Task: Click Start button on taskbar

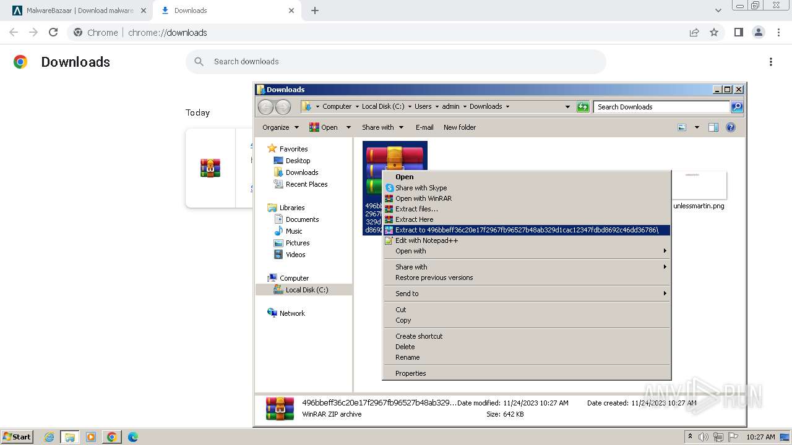Action: [17, 437]
